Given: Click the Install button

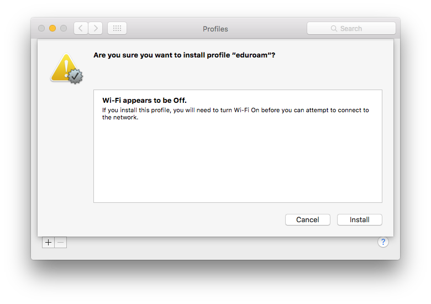Looking at the screenshot, I should point(359,219).
